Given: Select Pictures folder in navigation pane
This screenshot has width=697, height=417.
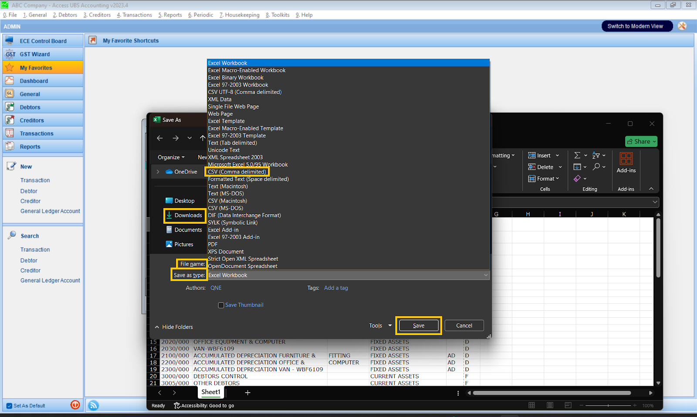Looking at the screenshot, I should point(179,244).
